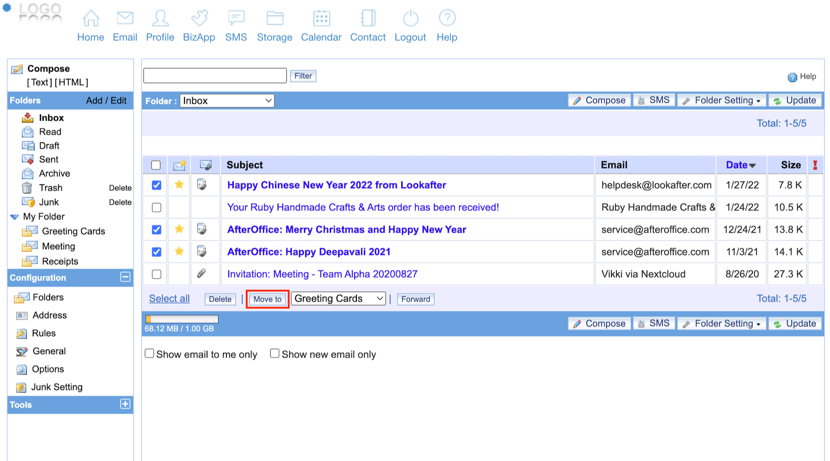
Task: Open the Sent folder in sidebar
Action: pos(48,160)
